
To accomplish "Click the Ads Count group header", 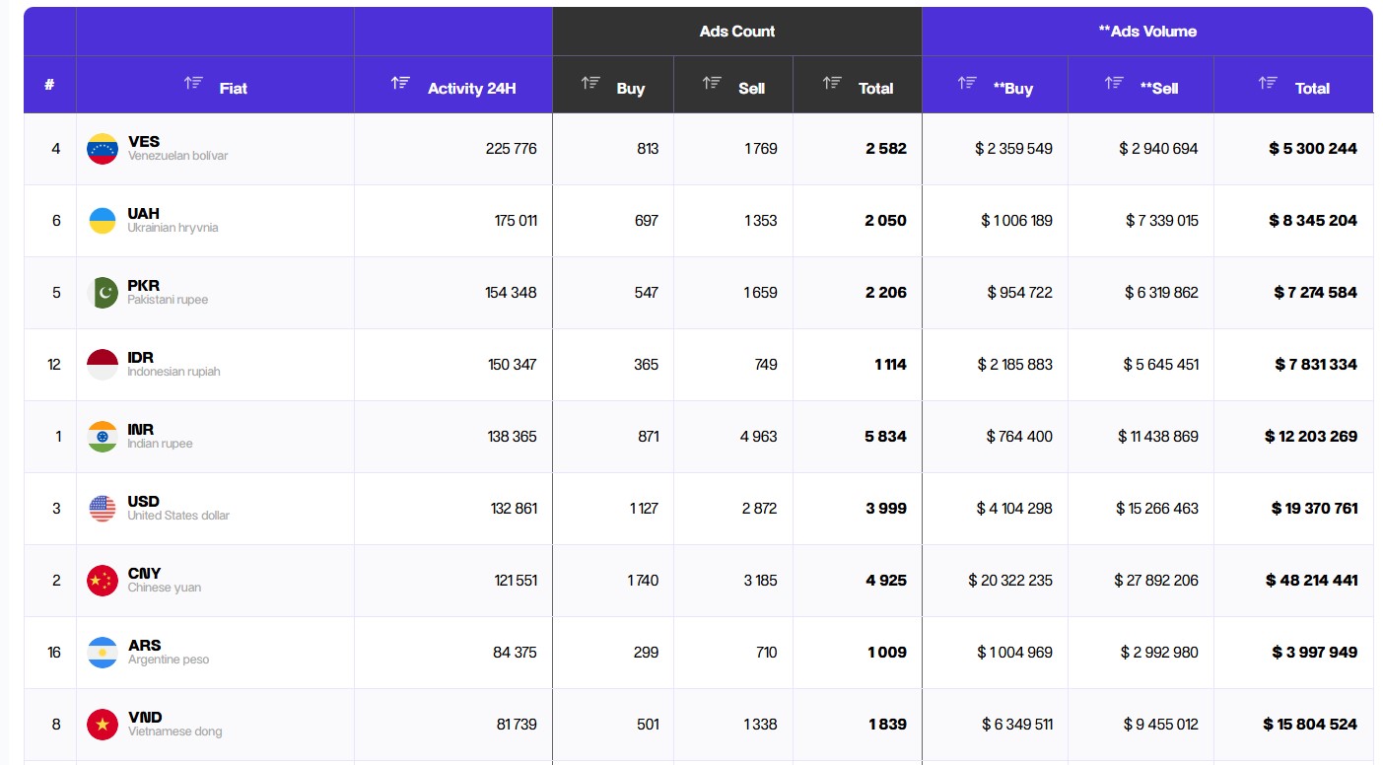I will [x=736, y=32].
